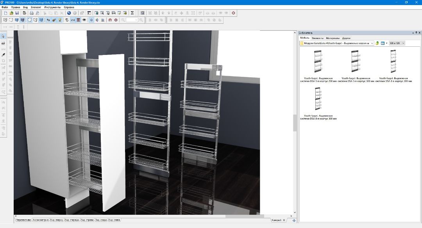Click the Save file toolbar icon
Image resolution: width=422 pixels, height=228 pixels.
(17, 13)
